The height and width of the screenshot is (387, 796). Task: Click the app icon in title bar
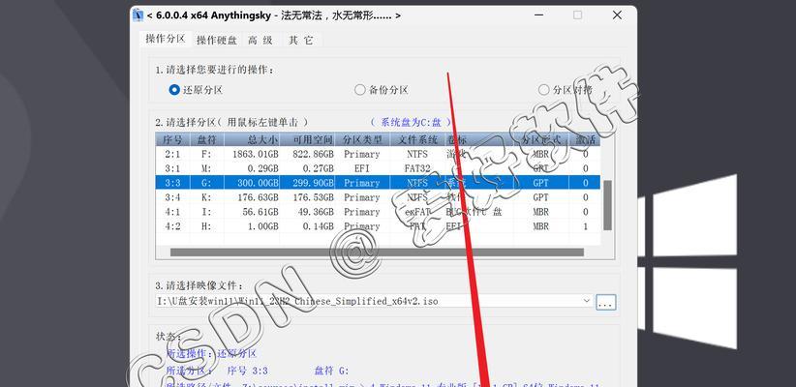pos(138,15)
